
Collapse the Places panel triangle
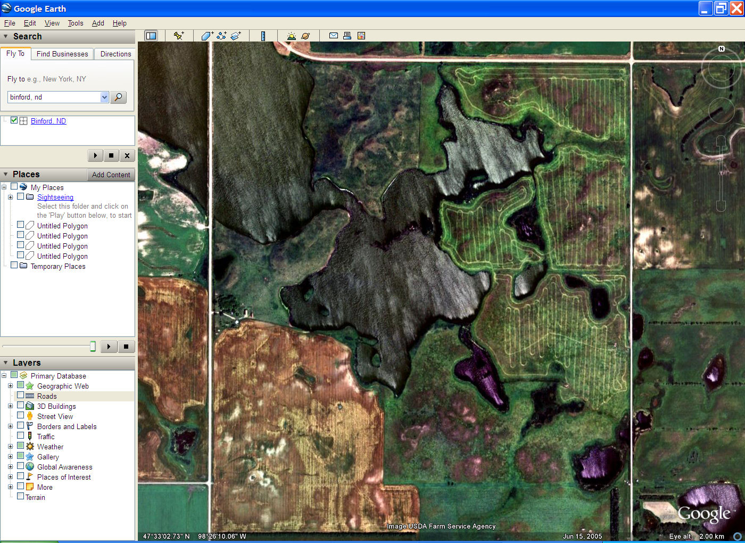(x=6, y=174)
